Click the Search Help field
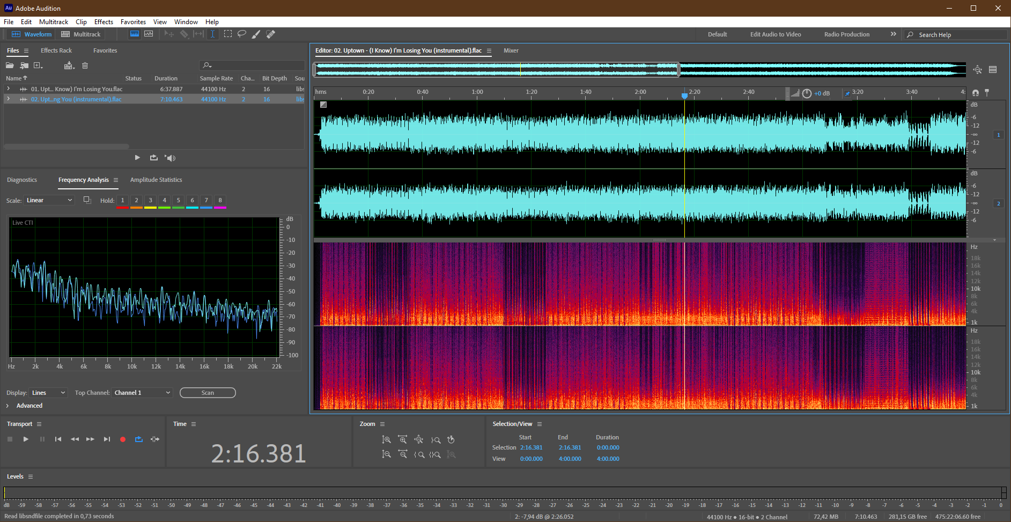The image size is (1011, 522). point(955,34)
